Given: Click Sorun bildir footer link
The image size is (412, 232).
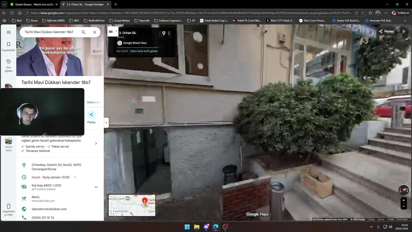Looking at the screenshot, I should click(x=402, y=219).
